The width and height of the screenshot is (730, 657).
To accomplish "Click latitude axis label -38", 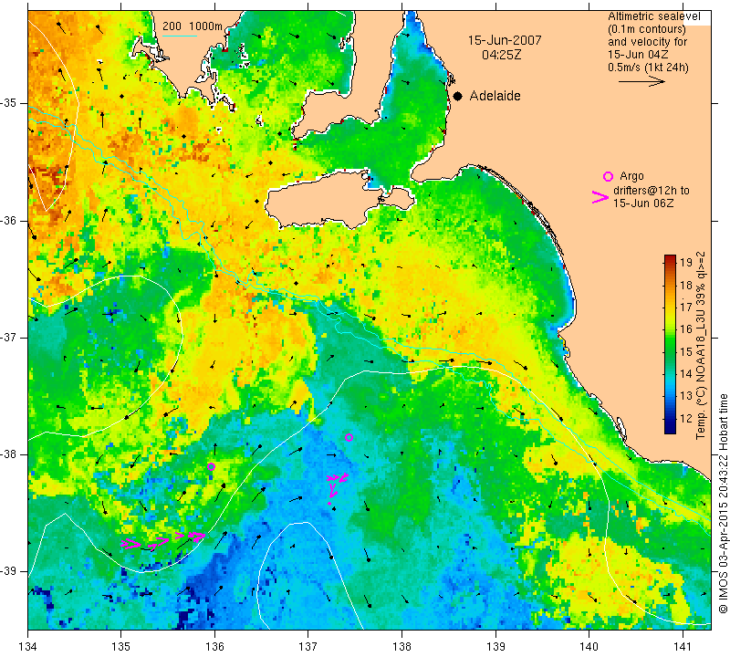I will [9, 454].
